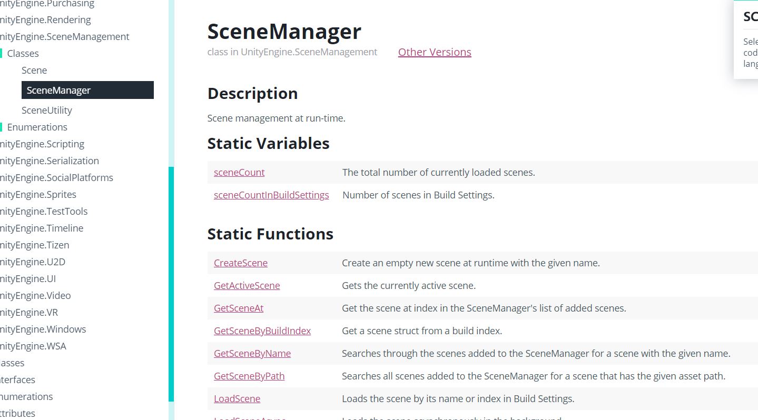758x420 pixels.
Task: Open the LoadScene function link
Action: click(x=237, y=399)
